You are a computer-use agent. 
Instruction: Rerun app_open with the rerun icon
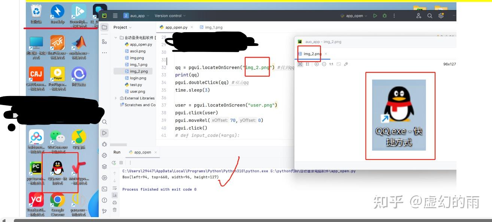[x=114, y=162]
